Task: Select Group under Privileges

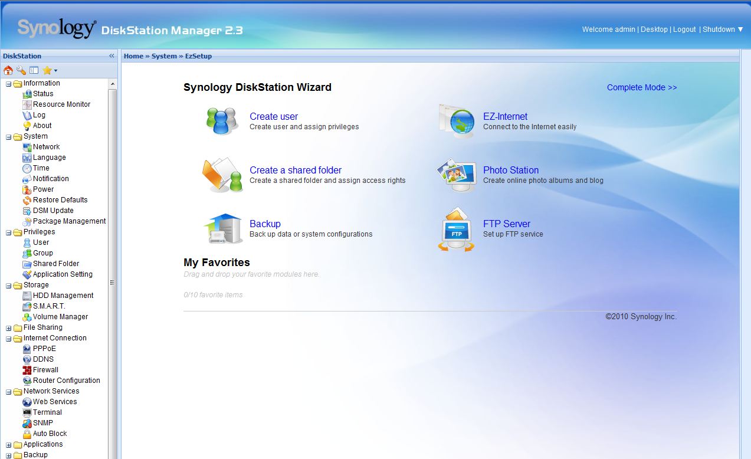Action: (x=43, y=253)
